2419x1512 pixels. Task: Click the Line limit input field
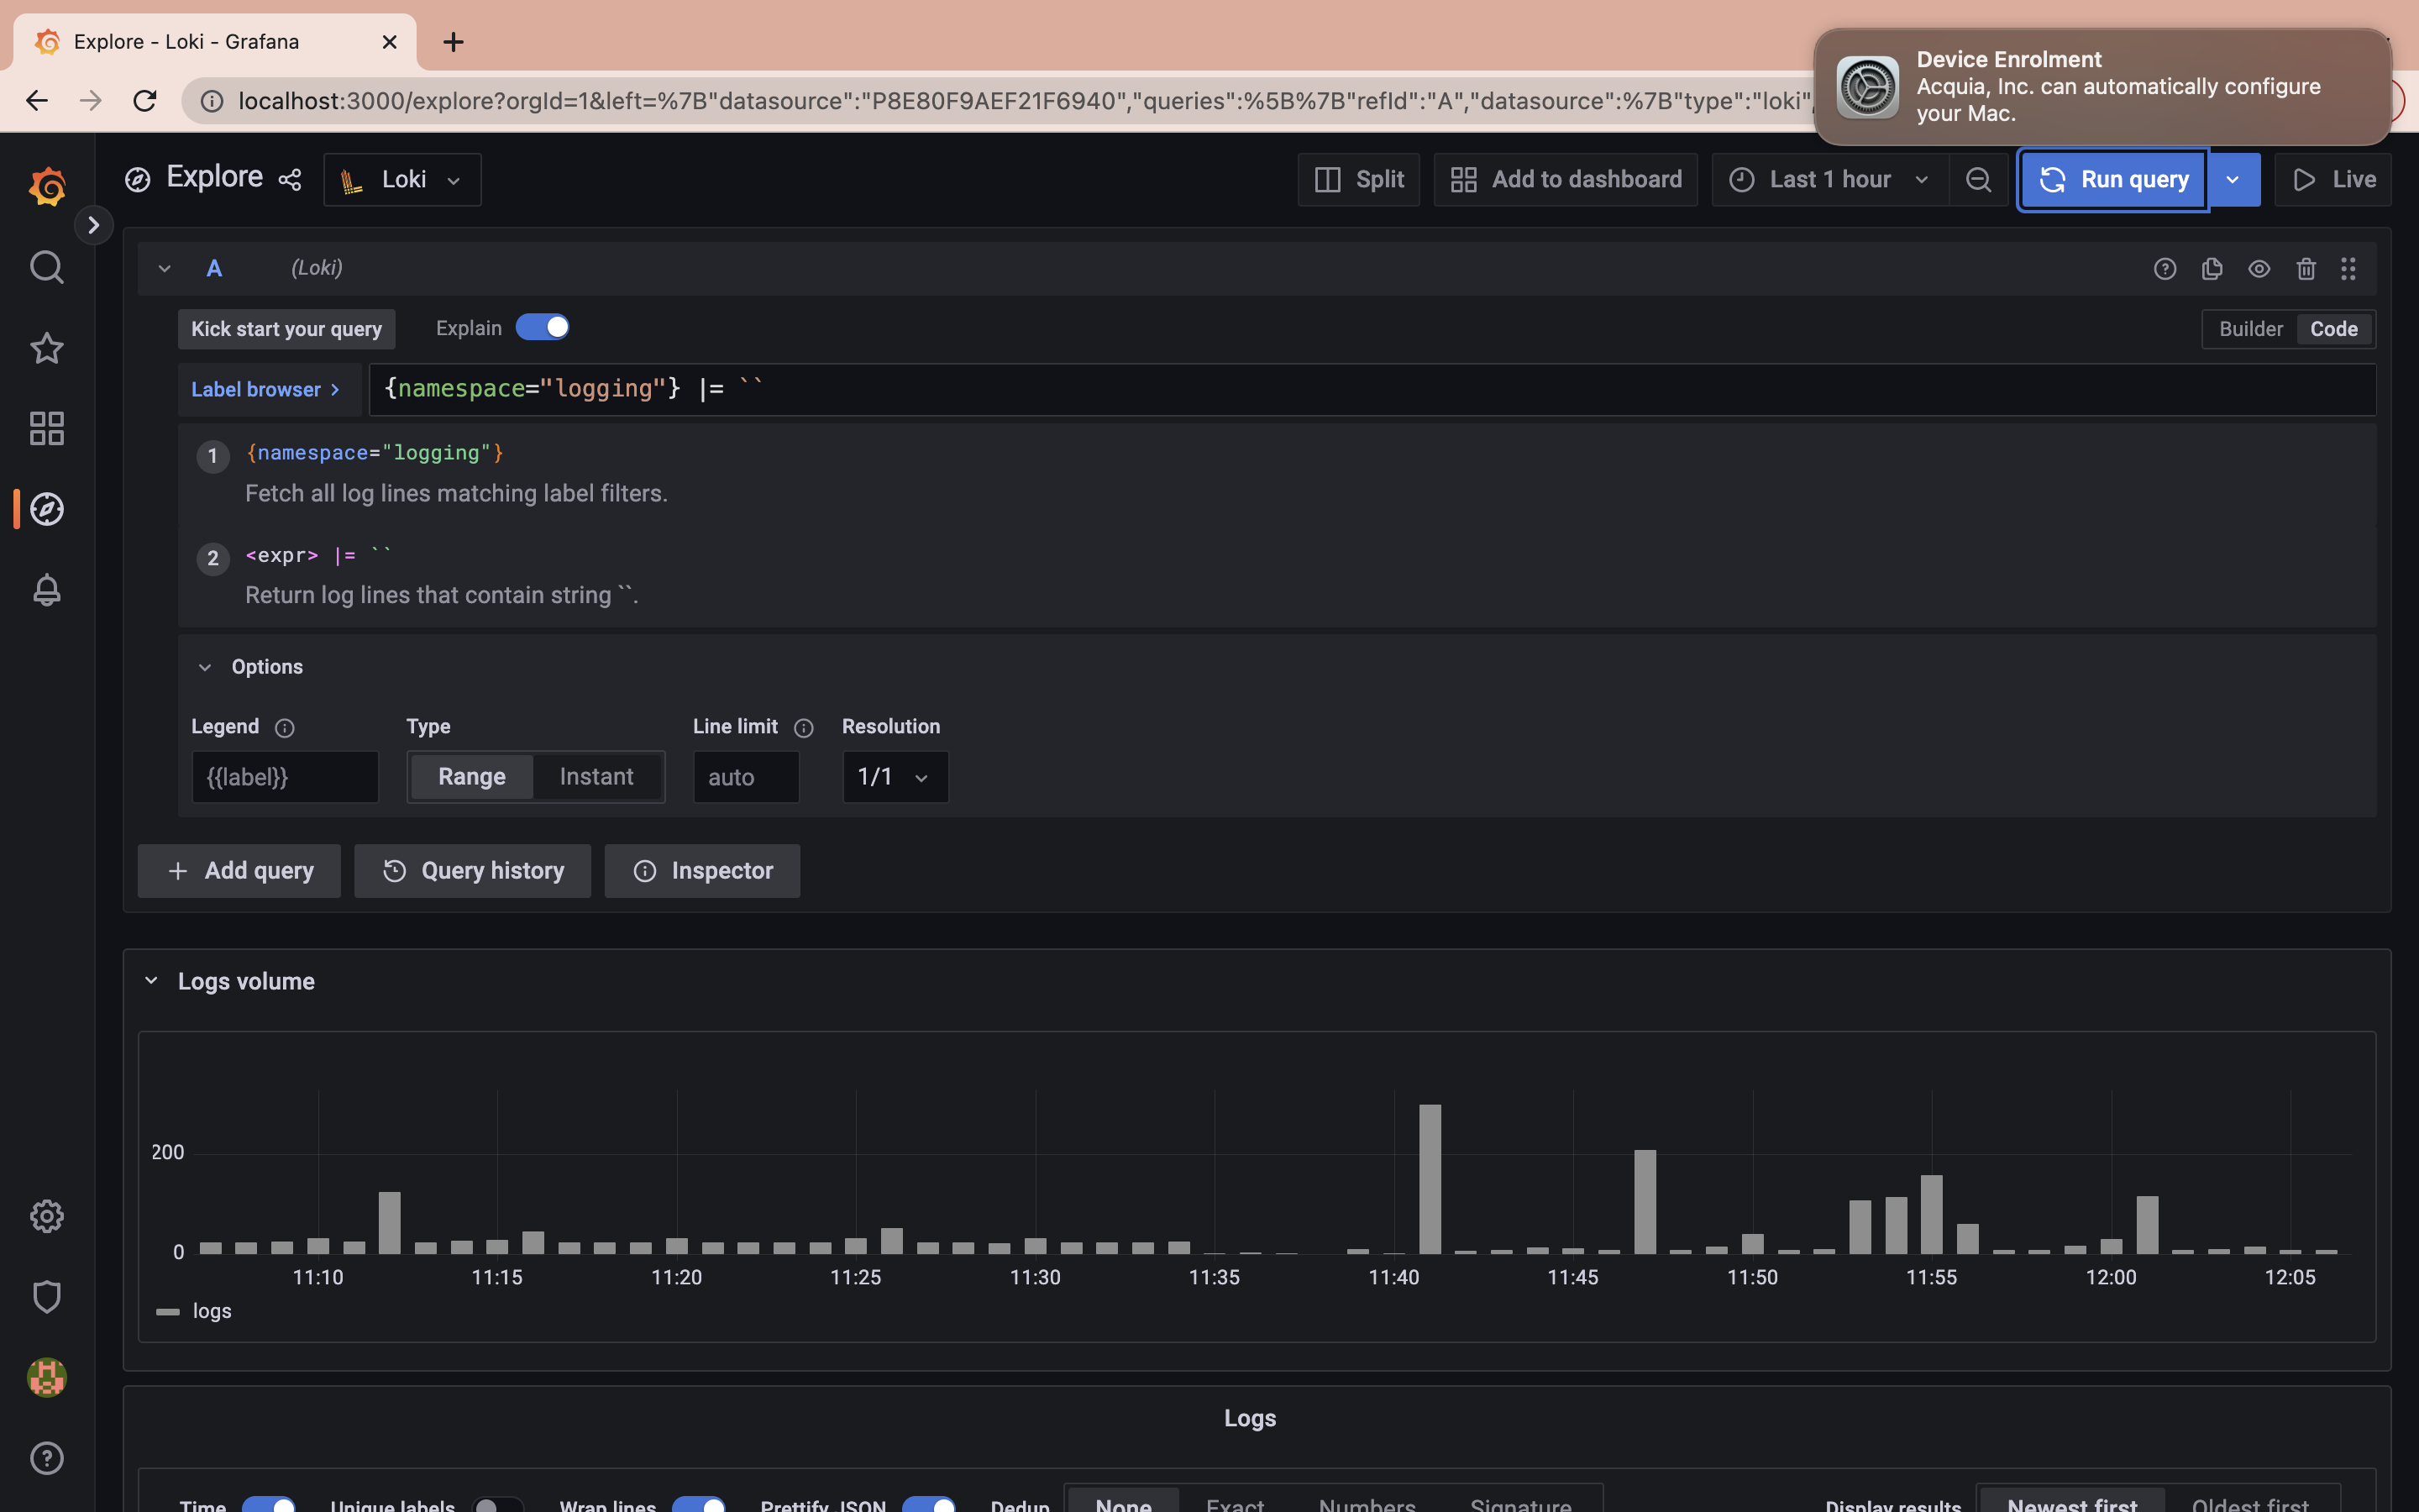point(746,777)
